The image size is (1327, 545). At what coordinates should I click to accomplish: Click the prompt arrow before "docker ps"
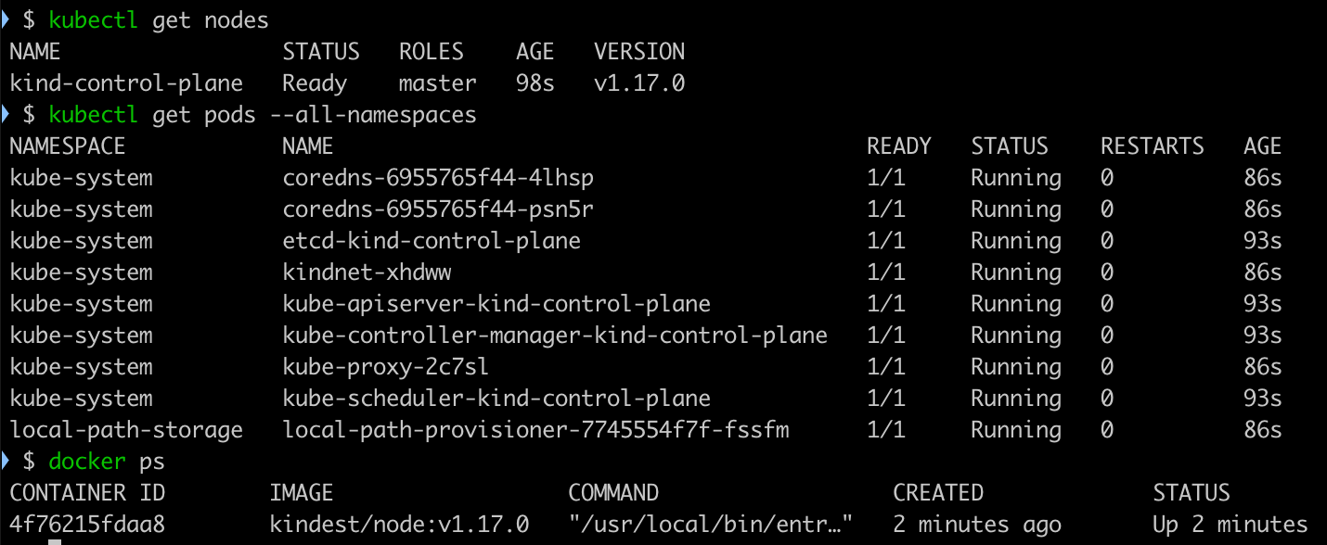point(5,461)
